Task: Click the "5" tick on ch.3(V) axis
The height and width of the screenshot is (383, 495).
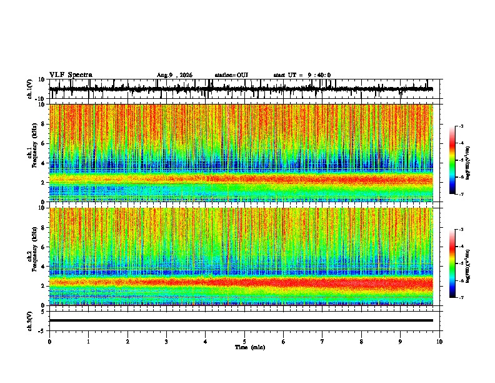Action: tap(44, 312)
